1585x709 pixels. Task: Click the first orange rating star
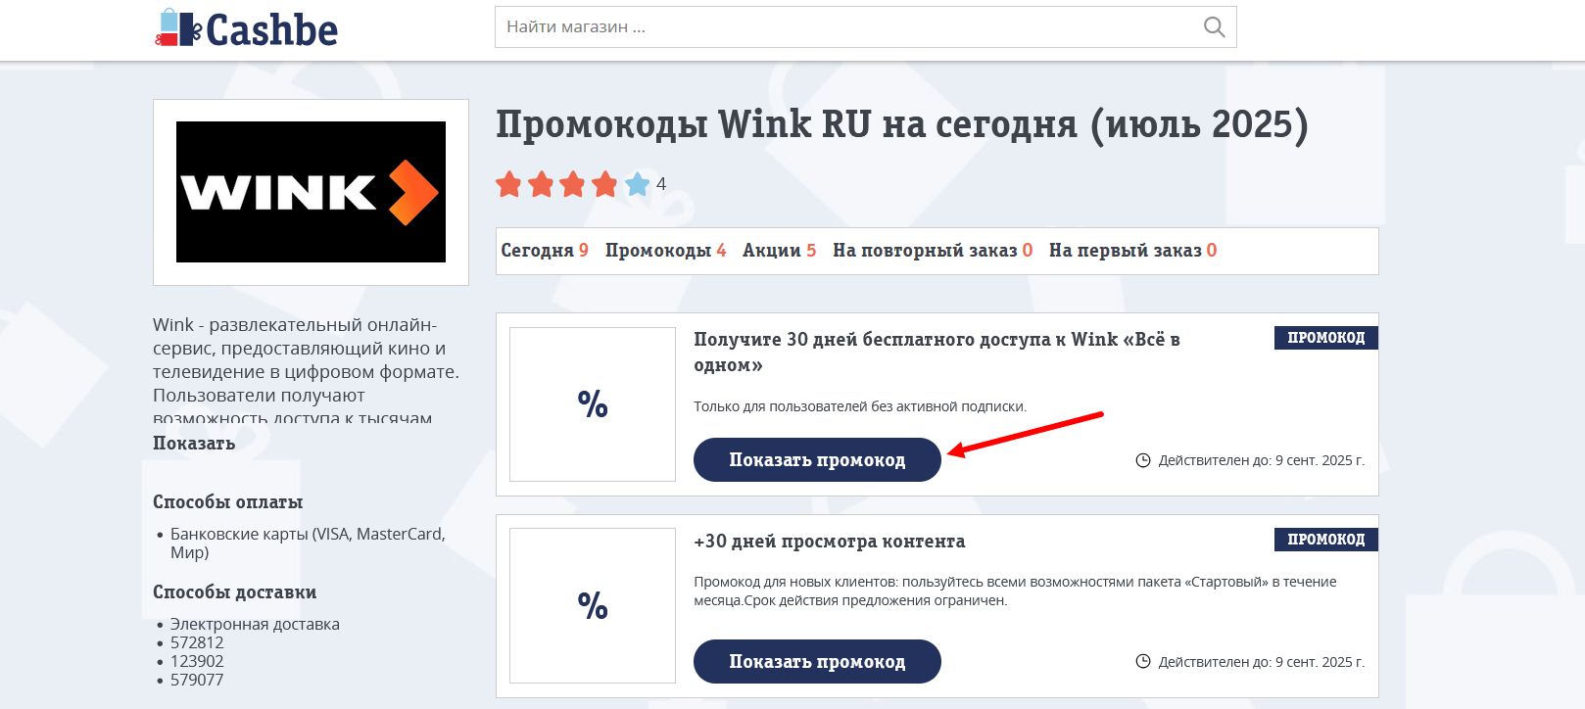tap(508, 183)
